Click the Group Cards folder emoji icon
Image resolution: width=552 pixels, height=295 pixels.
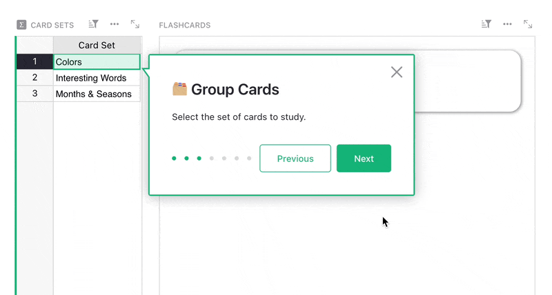coord(179,89)
